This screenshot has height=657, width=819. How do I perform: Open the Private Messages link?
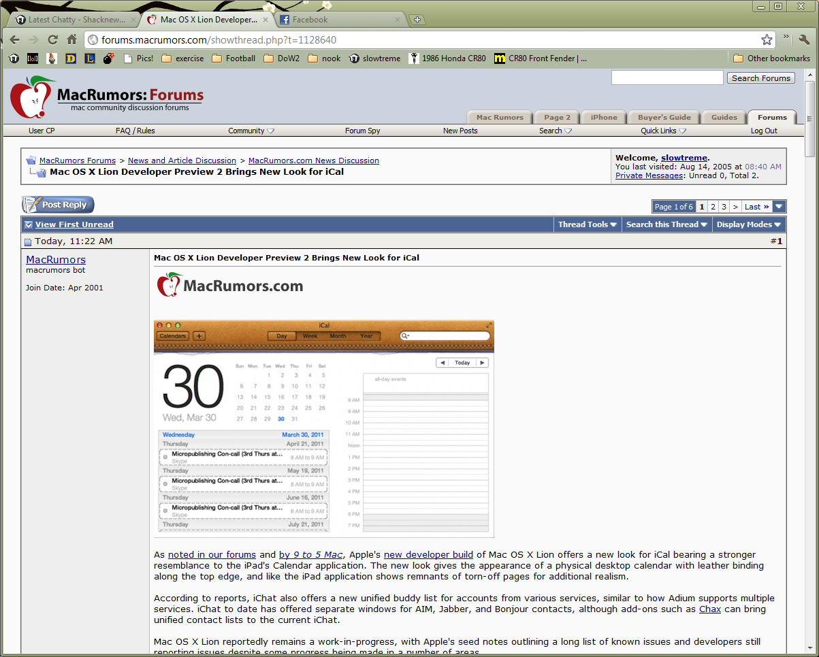649,175
